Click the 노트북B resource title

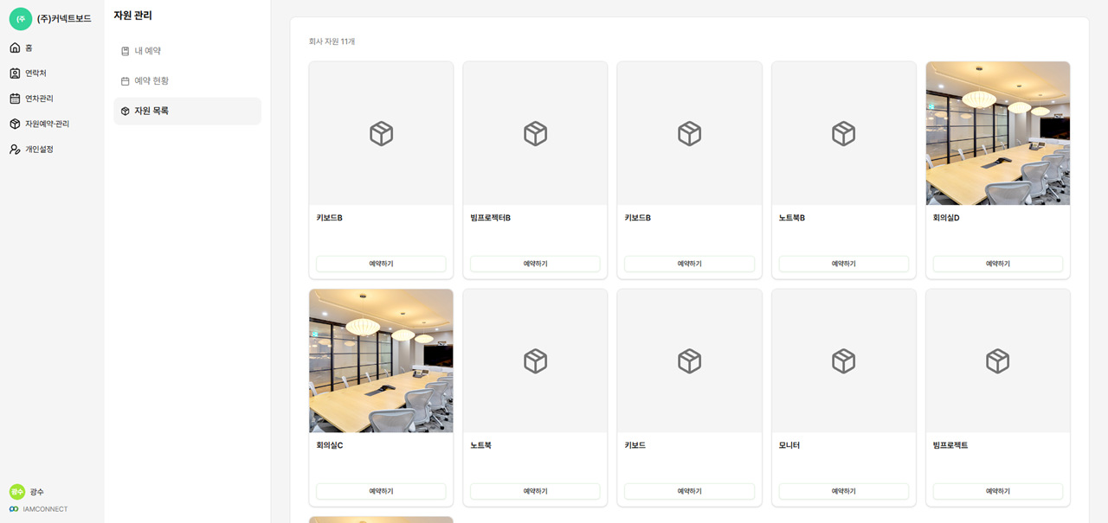point(792,218)
